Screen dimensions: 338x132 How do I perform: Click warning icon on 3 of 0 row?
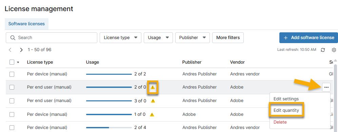153,101
